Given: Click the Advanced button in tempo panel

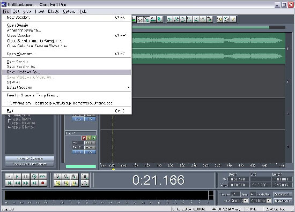Looking at the screenshot, I should (283, 194).
